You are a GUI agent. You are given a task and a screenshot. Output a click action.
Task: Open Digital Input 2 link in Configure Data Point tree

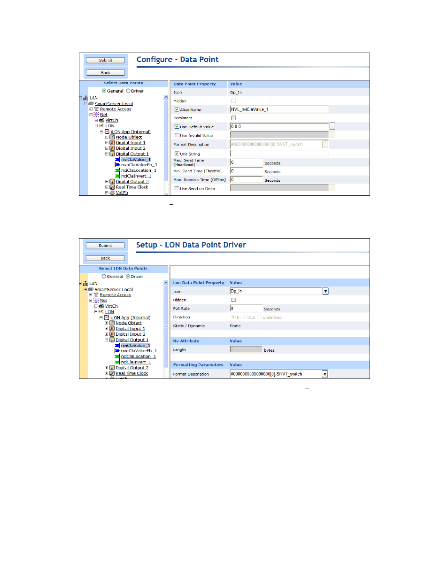click(131, 148)
